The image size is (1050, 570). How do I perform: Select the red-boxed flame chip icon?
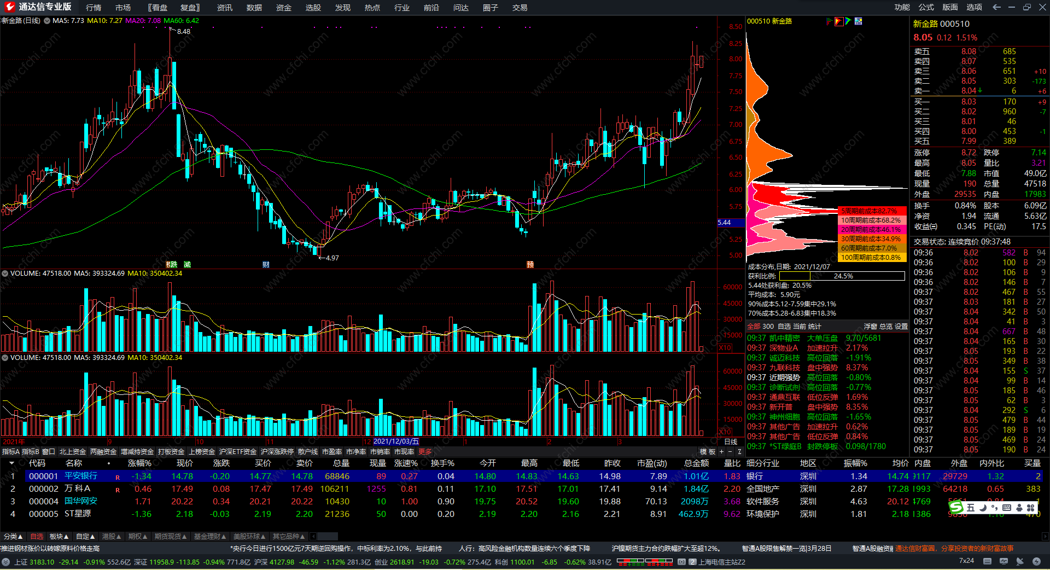pos(838,21)
